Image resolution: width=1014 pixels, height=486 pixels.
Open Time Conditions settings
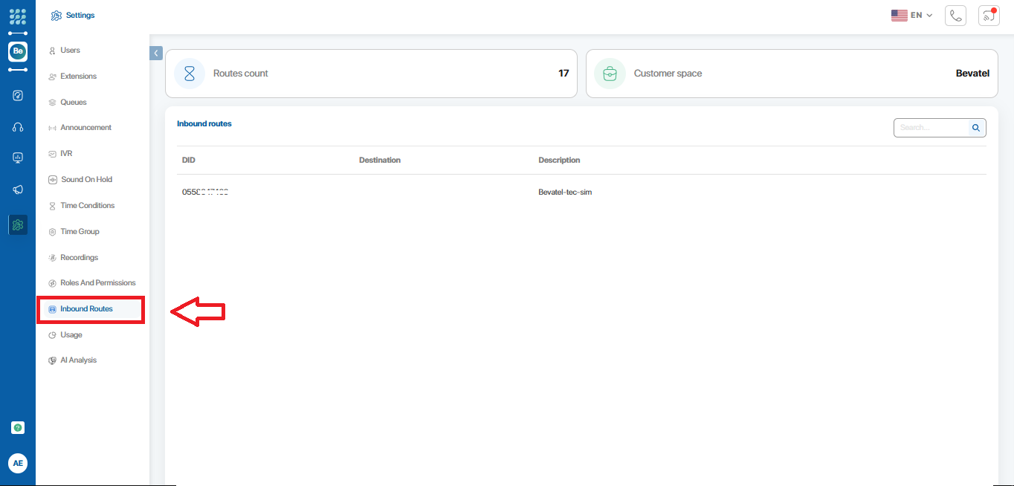[x=87, y=206]
